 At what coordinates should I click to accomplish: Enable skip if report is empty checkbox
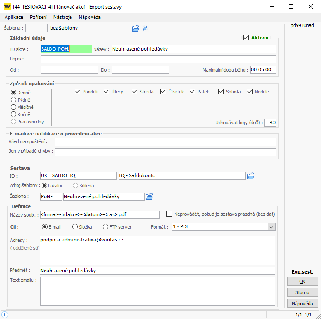click(x=169, y=214)
